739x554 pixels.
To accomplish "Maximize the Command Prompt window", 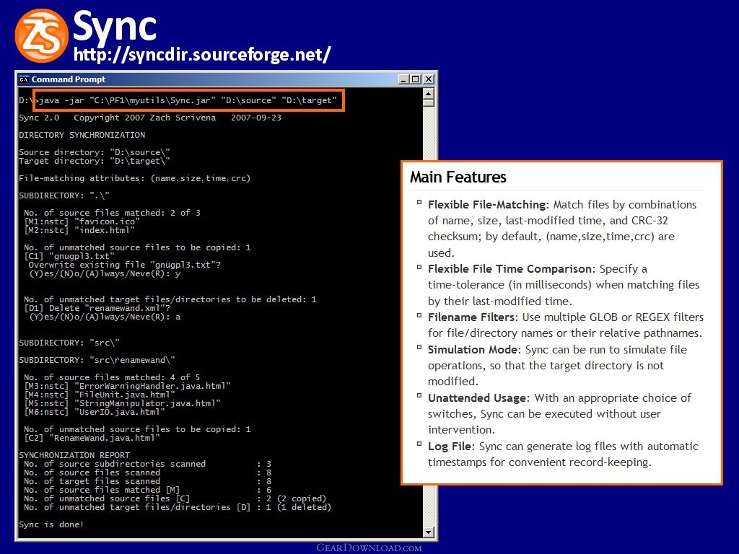I will (415, 79).
